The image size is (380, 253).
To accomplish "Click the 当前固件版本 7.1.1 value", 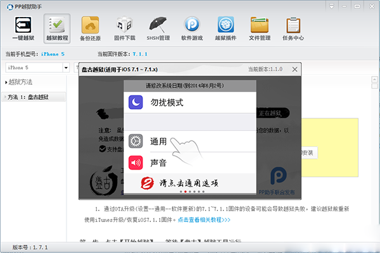I will click(140, 54).
